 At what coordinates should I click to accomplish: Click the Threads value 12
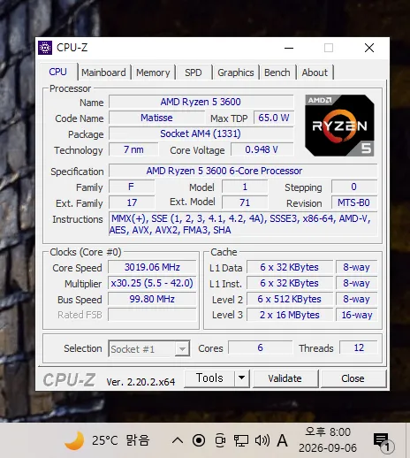pyautogui.click(x=359, y=347)
